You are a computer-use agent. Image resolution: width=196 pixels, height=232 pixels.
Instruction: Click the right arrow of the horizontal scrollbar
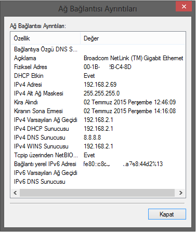pyautogui.click(x=181, y=193)
